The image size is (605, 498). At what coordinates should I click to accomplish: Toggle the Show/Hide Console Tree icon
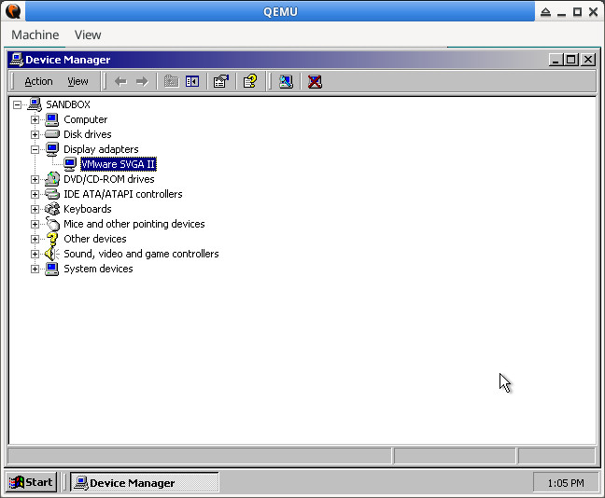(x=192, y=81)
